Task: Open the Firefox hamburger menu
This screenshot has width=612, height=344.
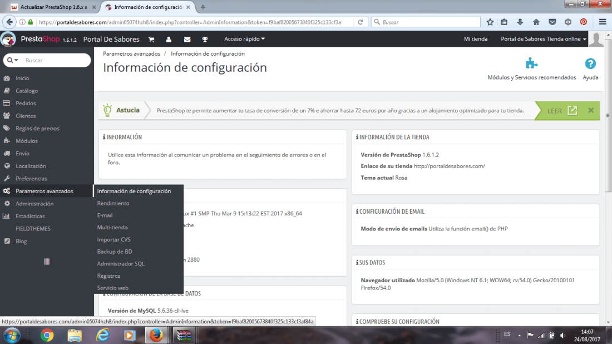Action: coord(602,22)
